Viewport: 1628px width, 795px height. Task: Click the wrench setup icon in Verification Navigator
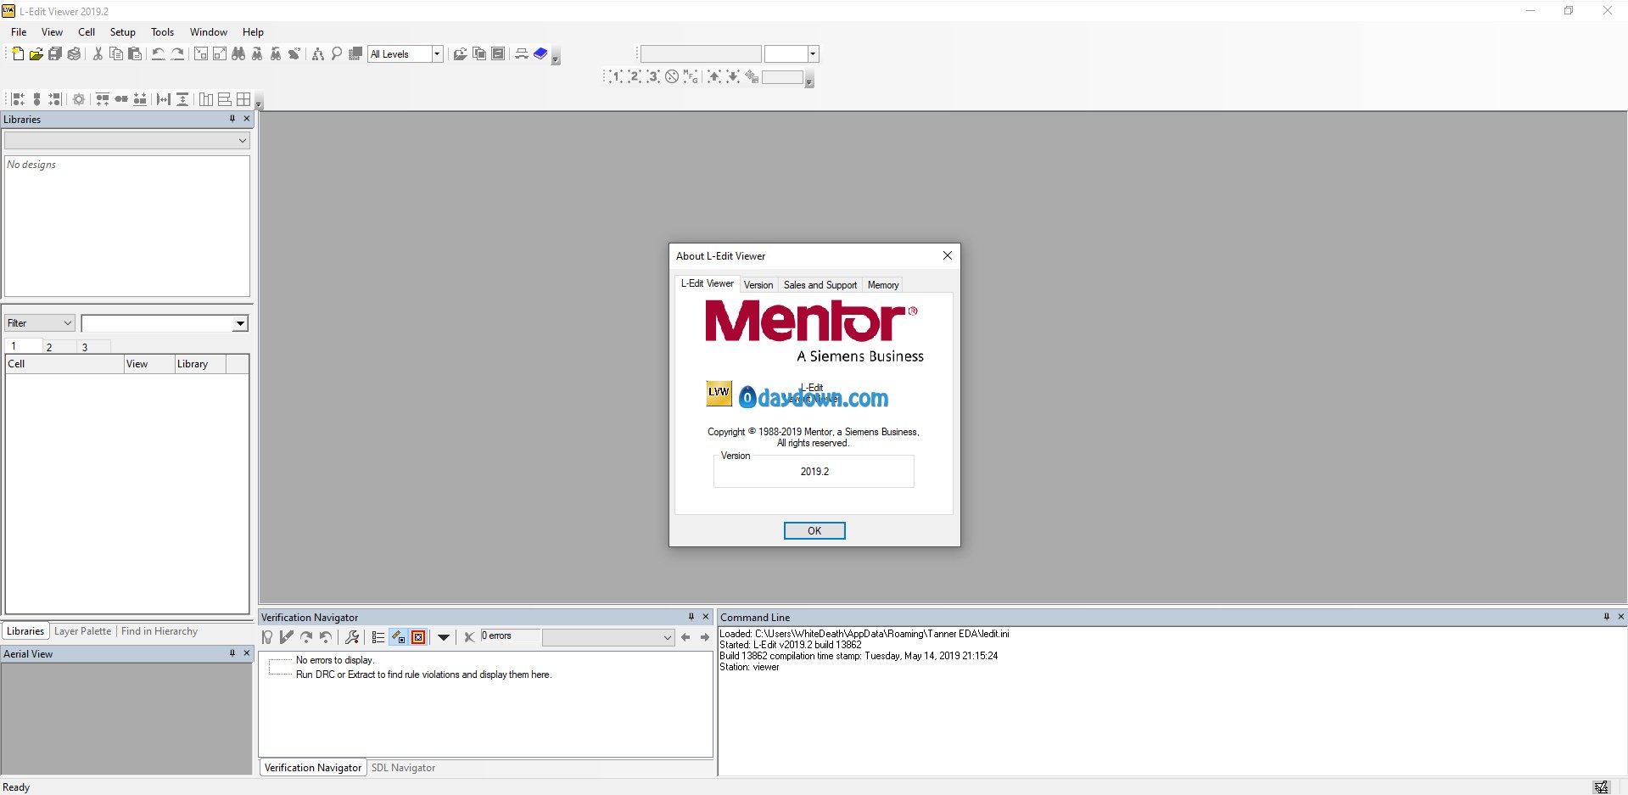point(352,637)
